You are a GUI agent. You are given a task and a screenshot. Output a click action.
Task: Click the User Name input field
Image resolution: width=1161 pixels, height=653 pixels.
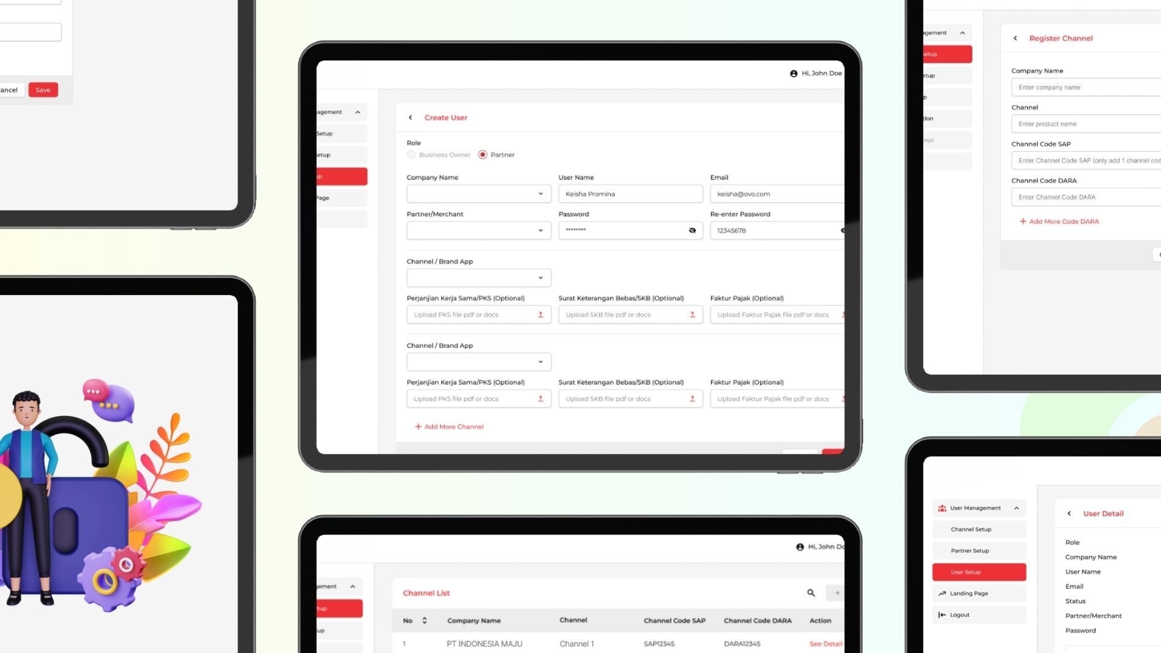pyautogui.click(x=630, y=193)
